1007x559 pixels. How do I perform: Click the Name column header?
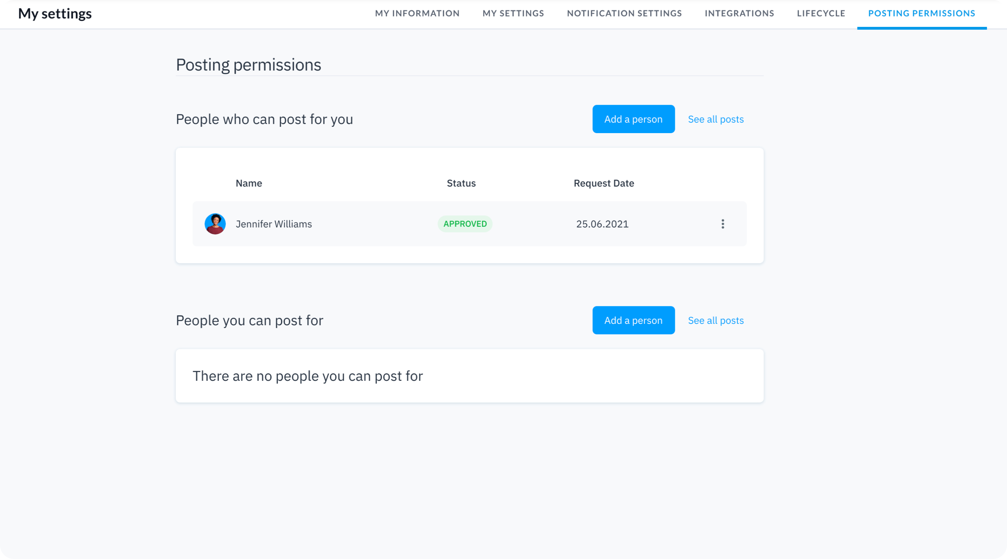(249, 183)
